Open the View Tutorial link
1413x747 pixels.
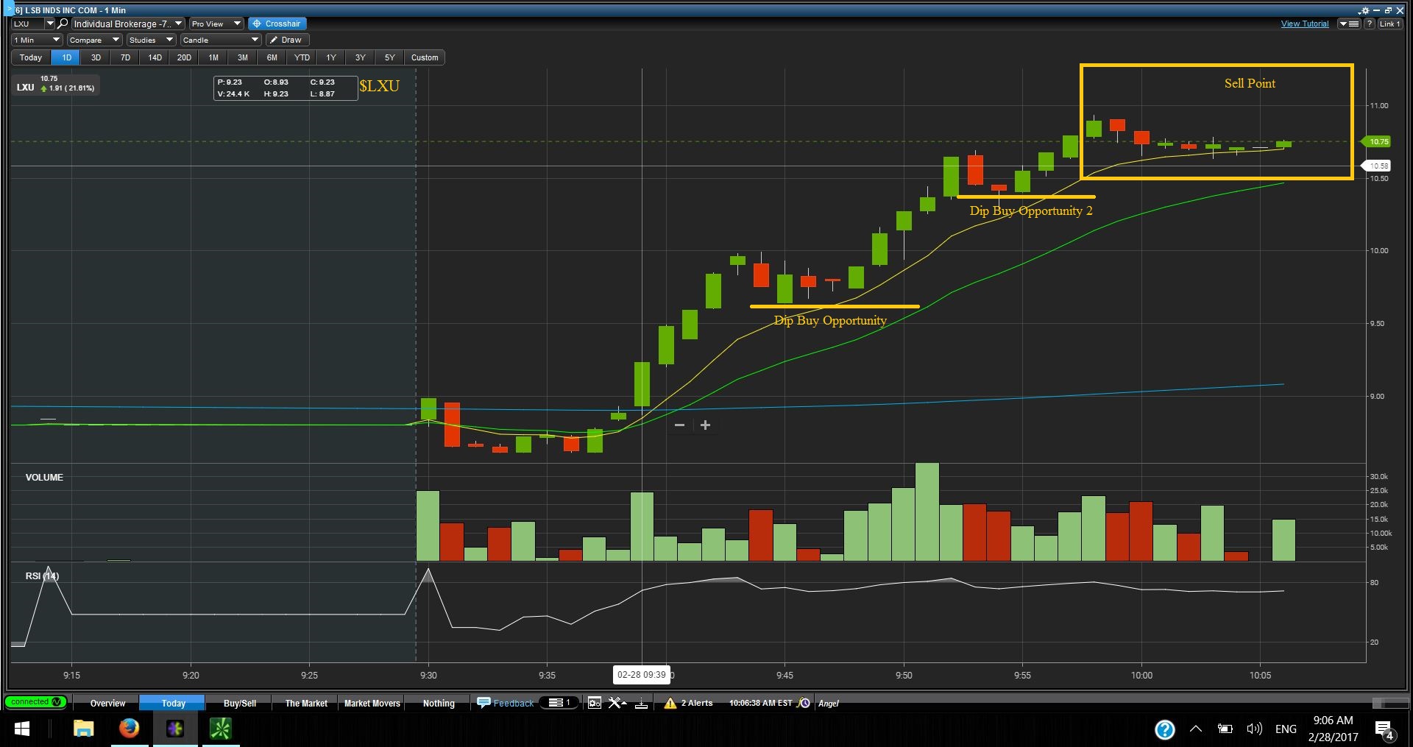pos(1304,24)
